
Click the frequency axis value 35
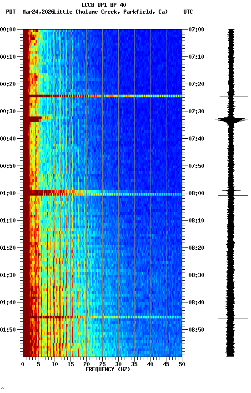134,364
